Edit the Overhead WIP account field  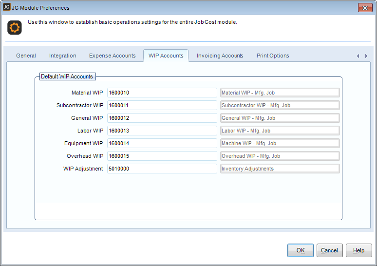(162, 156)
